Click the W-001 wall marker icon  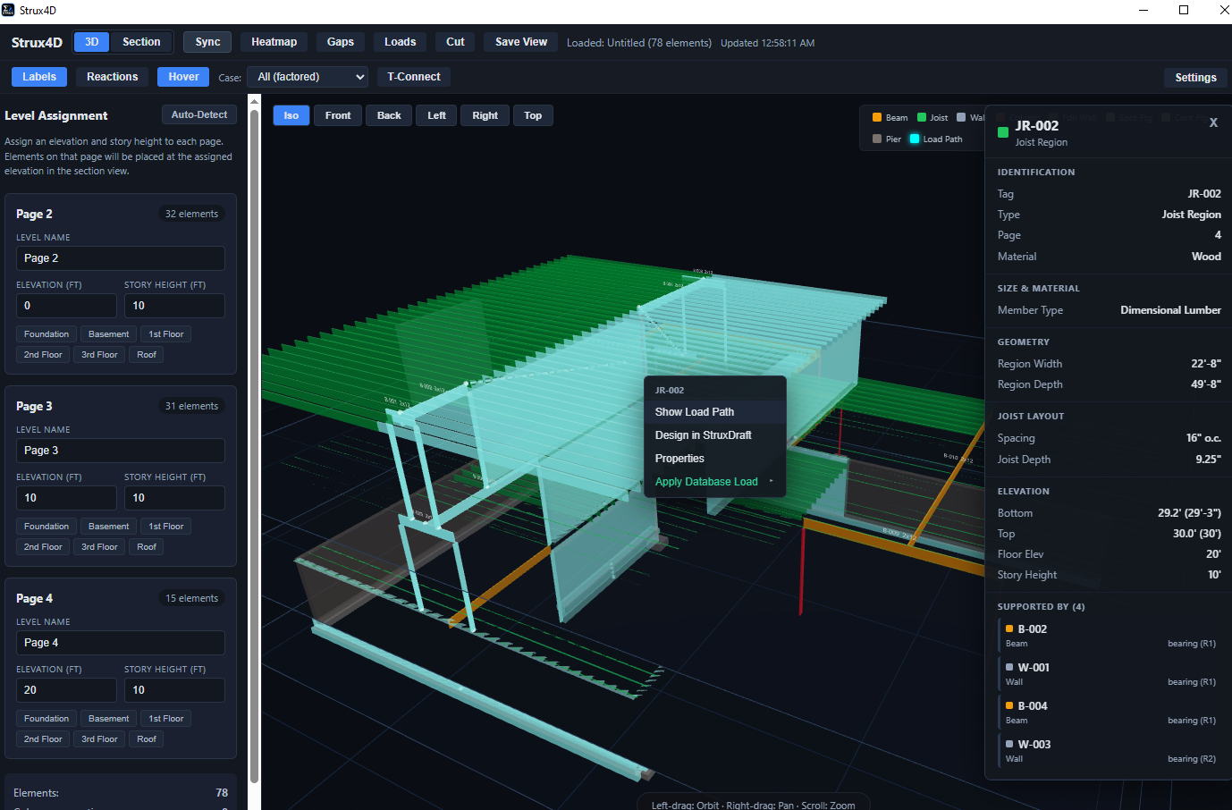[1009, 667]
